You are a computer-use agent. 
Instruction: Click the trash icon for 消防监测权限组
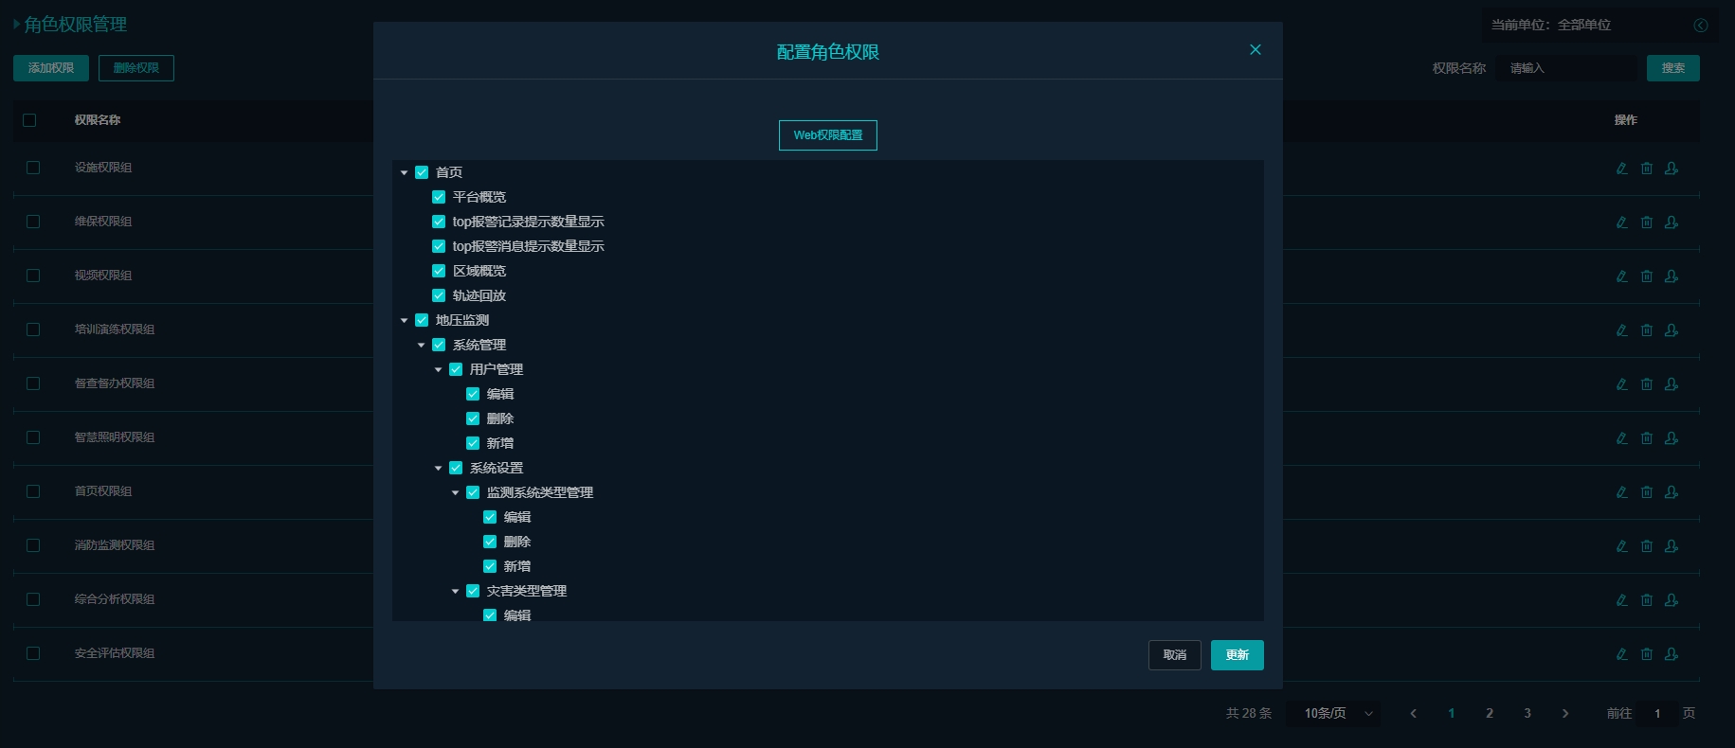tap(1647, 545)
